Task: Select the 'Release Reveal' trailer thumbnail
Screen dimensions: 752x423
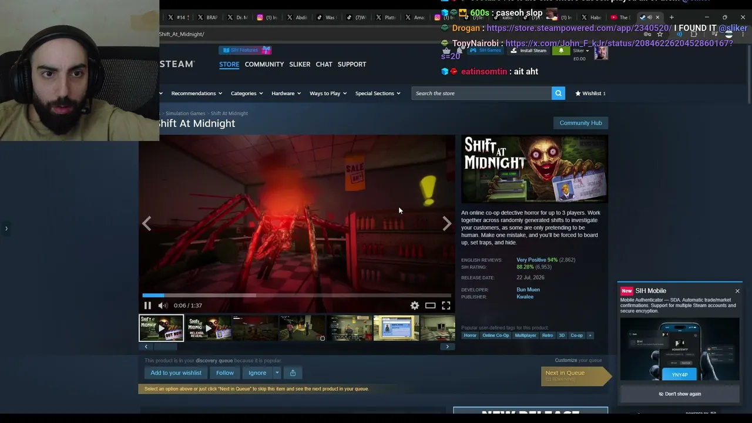Action: [209, 328]
